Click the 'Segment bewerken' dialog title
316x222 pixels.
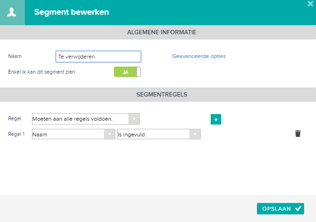point(71,12)
